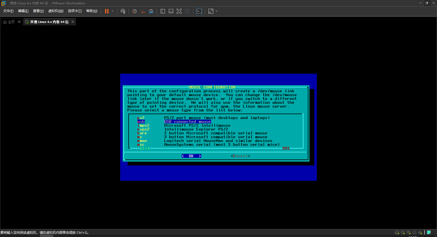Screen dimensions: 437x237
Task: Open the 查看(V) menu
Action: pyautogui.click(x=39, y=11)
